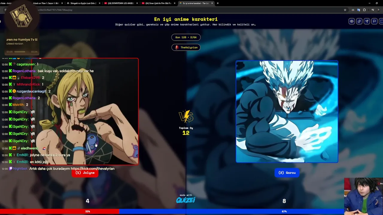Image resolution: width=383 pixels, height=215 pixels.
Task: Open the made with Quizei logo link
Action: click(x=186, y=199)
